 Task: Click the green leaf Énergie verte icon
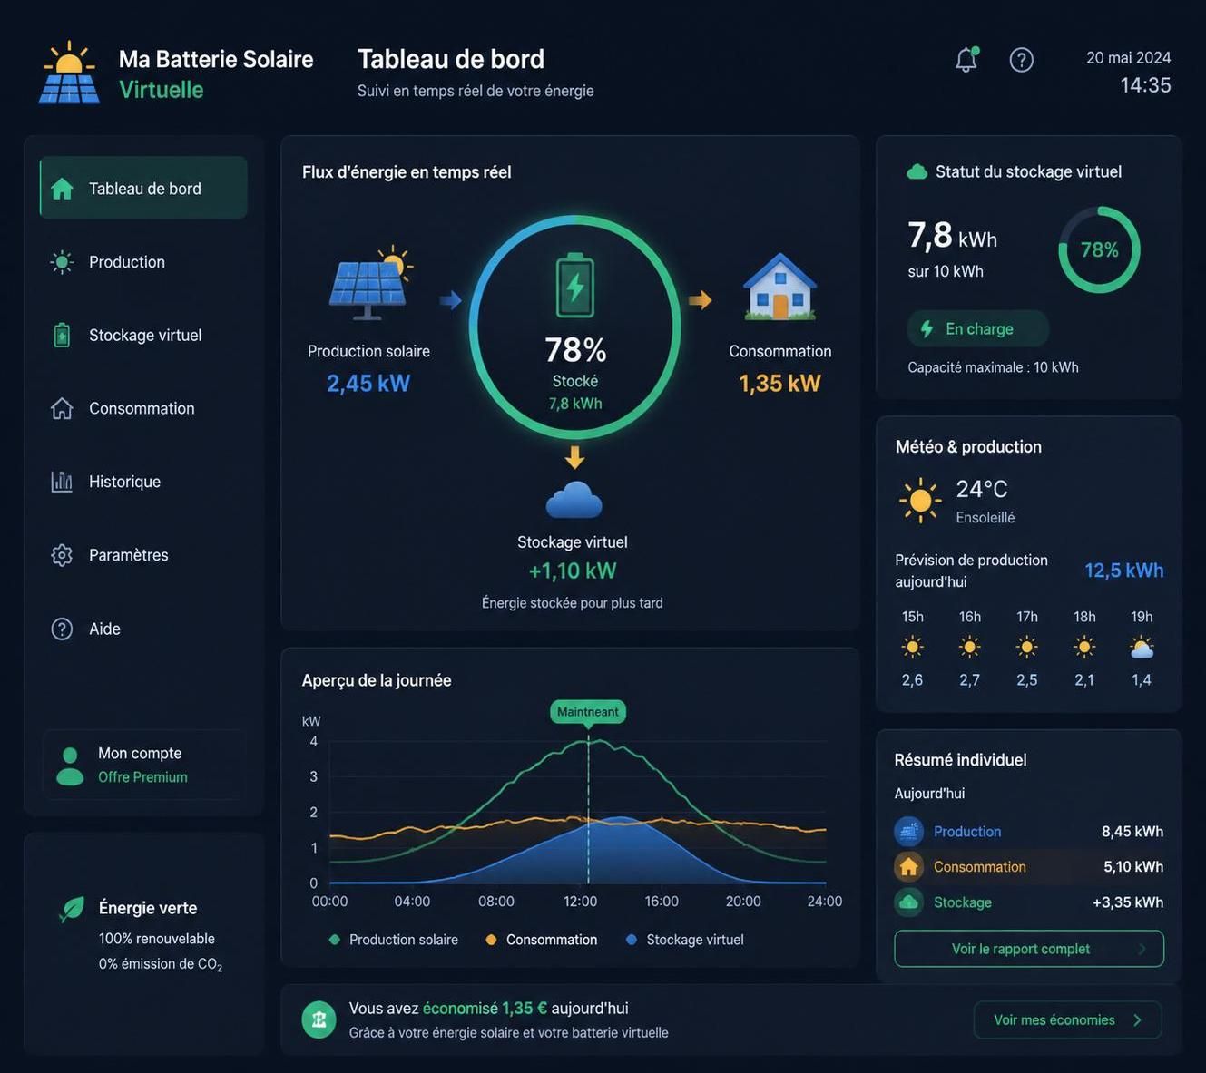[x=72, y=909]
